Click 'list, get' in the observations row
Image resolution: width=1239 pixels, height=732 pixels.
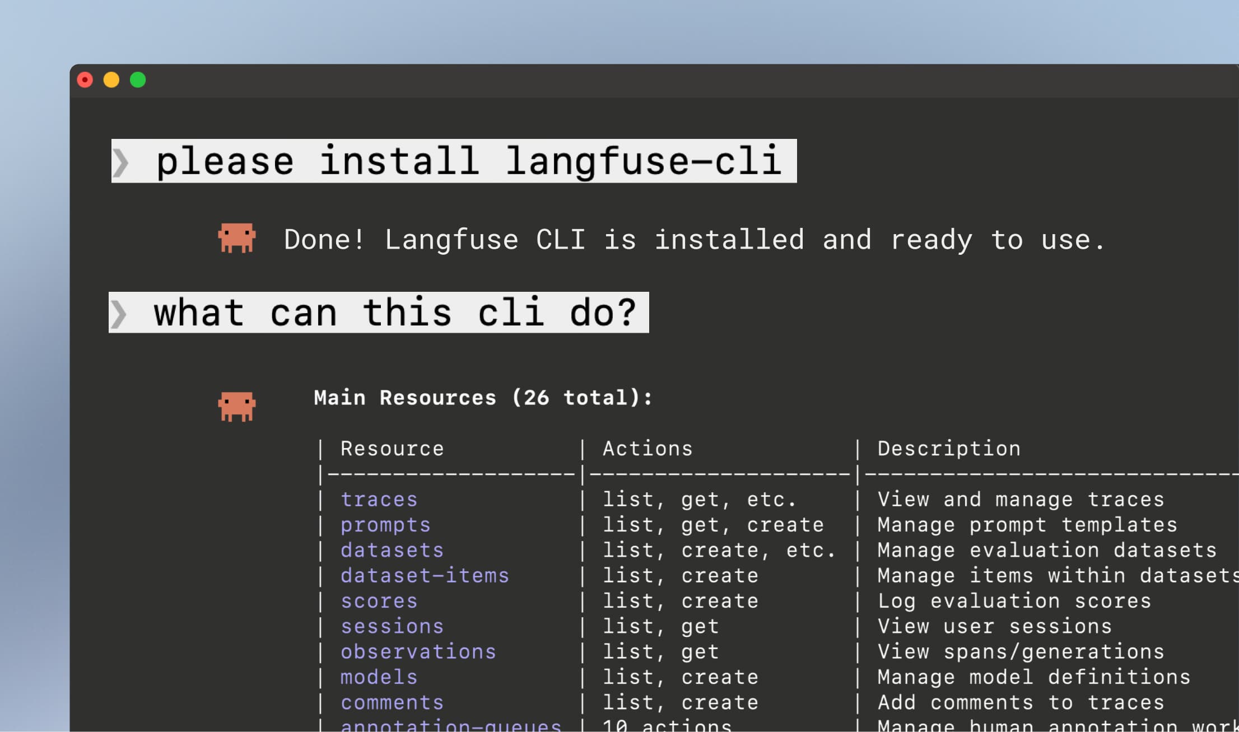pyautogui.click(x=660, y=652)
